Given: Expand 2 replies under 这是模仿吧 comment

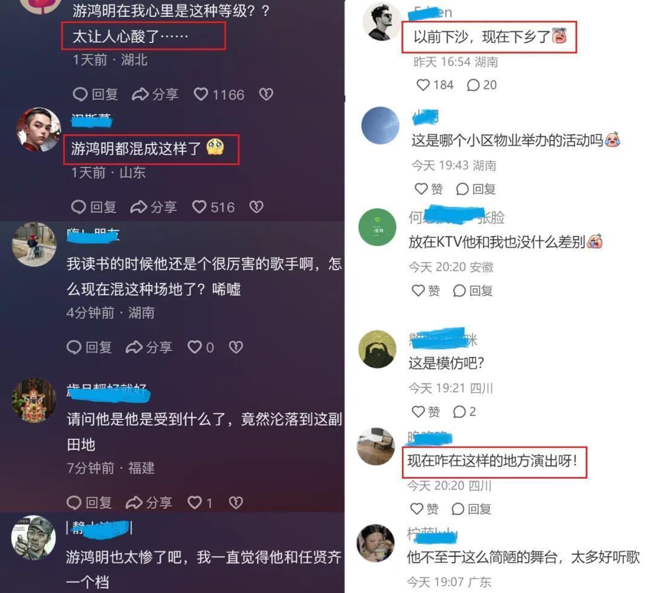Looking at the screenshot, I should click(x=464, y=411).
